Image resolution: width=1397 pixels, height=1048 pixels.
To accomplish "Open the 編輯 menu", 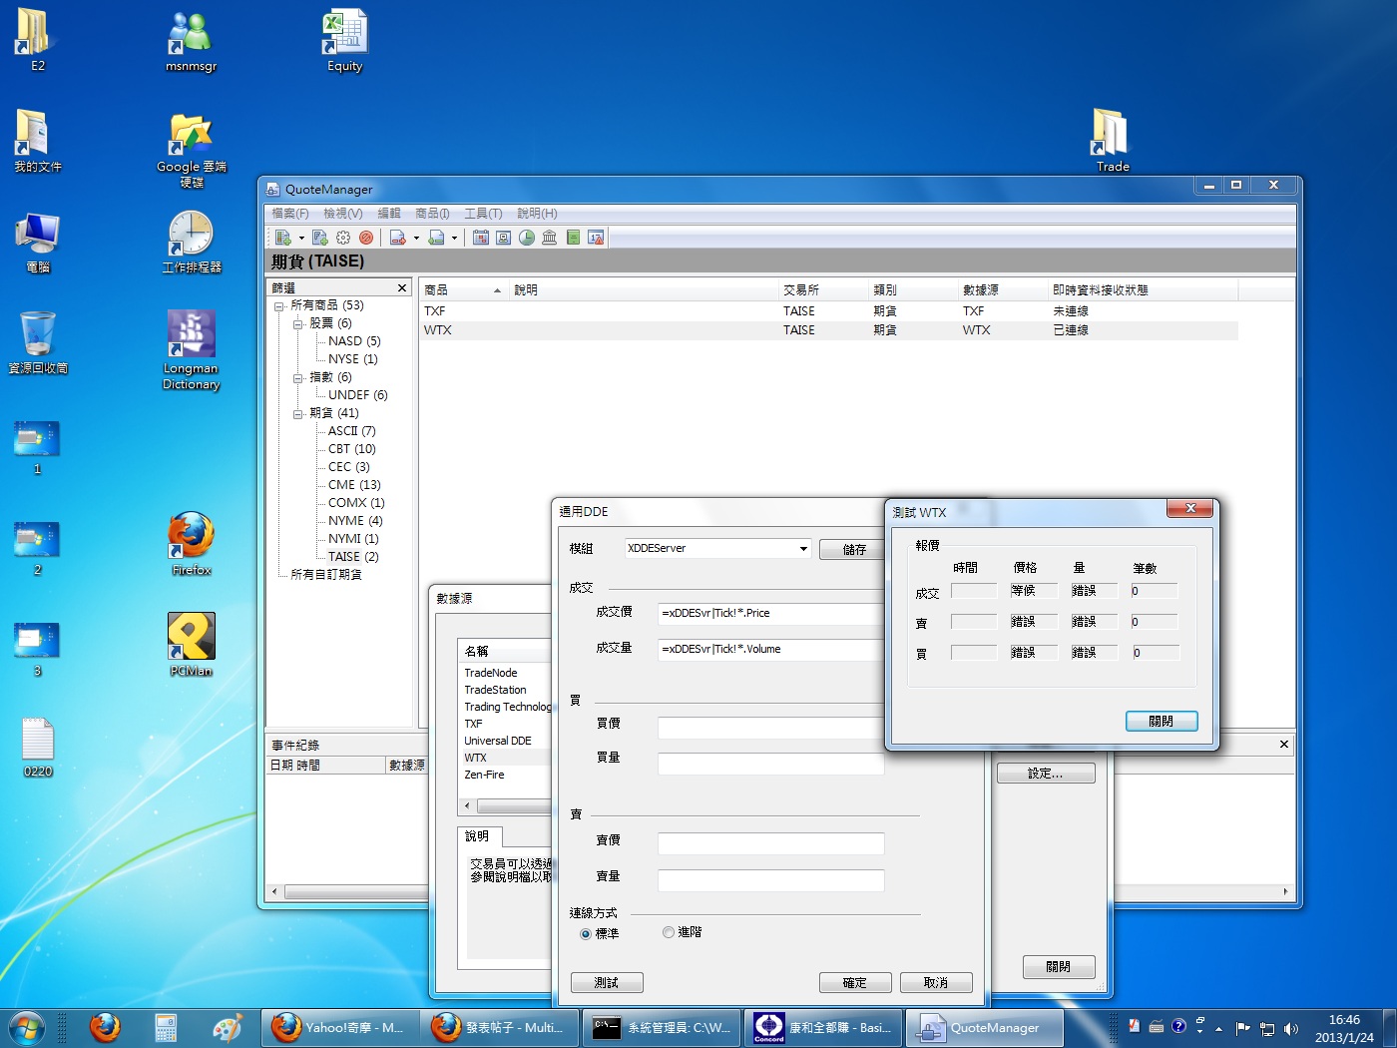I will [389, 214].
